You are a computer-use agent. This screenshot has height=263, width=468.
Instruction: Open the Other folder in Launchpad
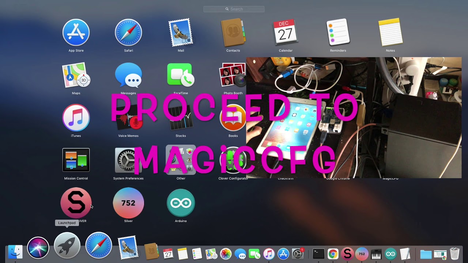[181, 160]
